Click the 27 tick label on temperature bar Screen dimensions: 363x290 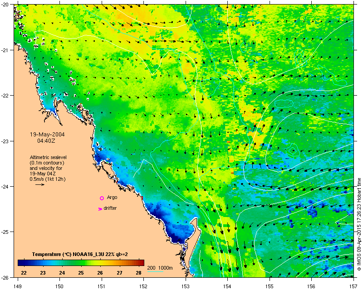119,273
